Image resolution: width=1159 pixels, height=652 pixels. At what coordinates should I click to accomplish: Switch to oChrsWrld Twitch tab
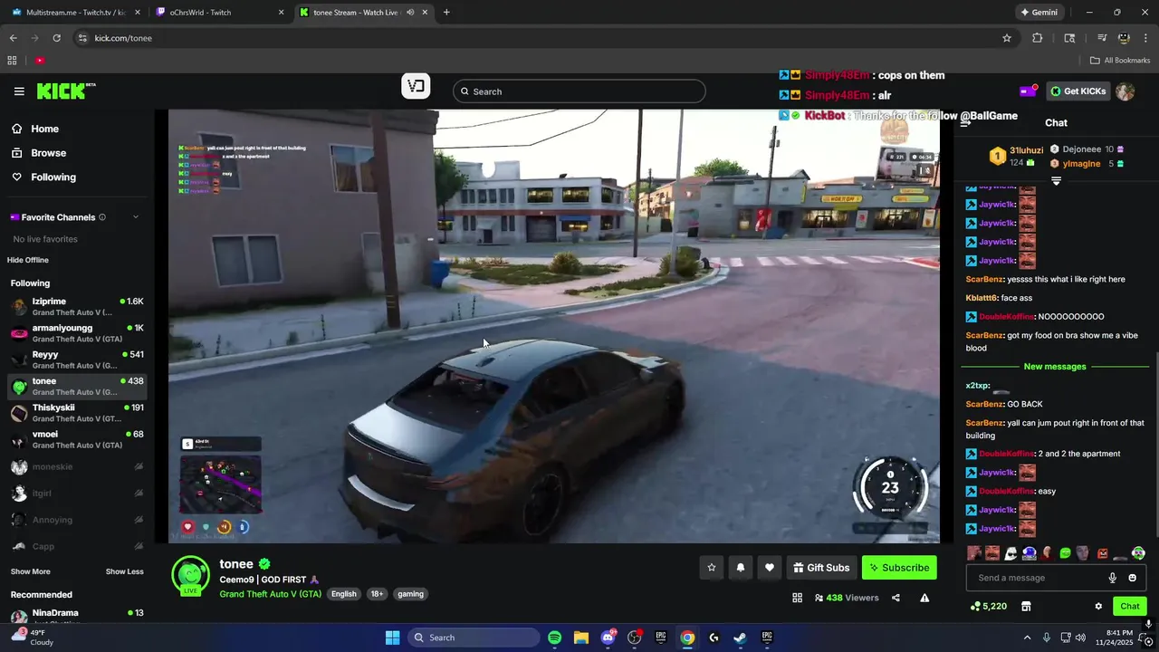click(217, 13)
